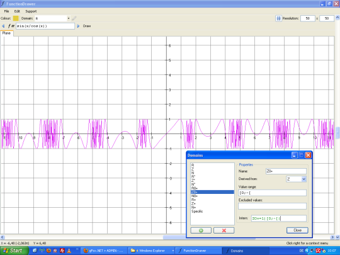Open the Support menu
This screenshot has width=340, height=255.
(x=31, y=11)
